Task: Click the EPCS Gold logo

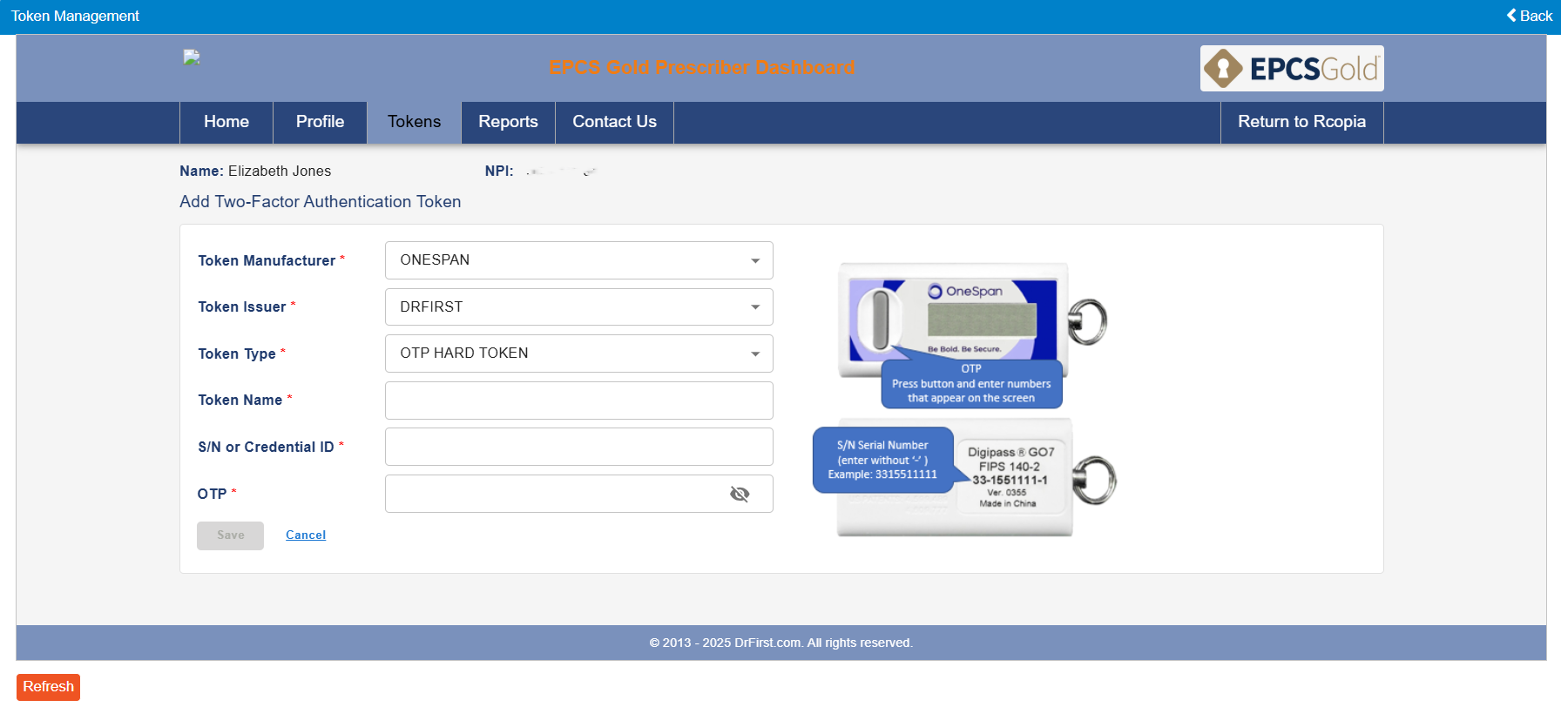Action: click(1291, 69)
